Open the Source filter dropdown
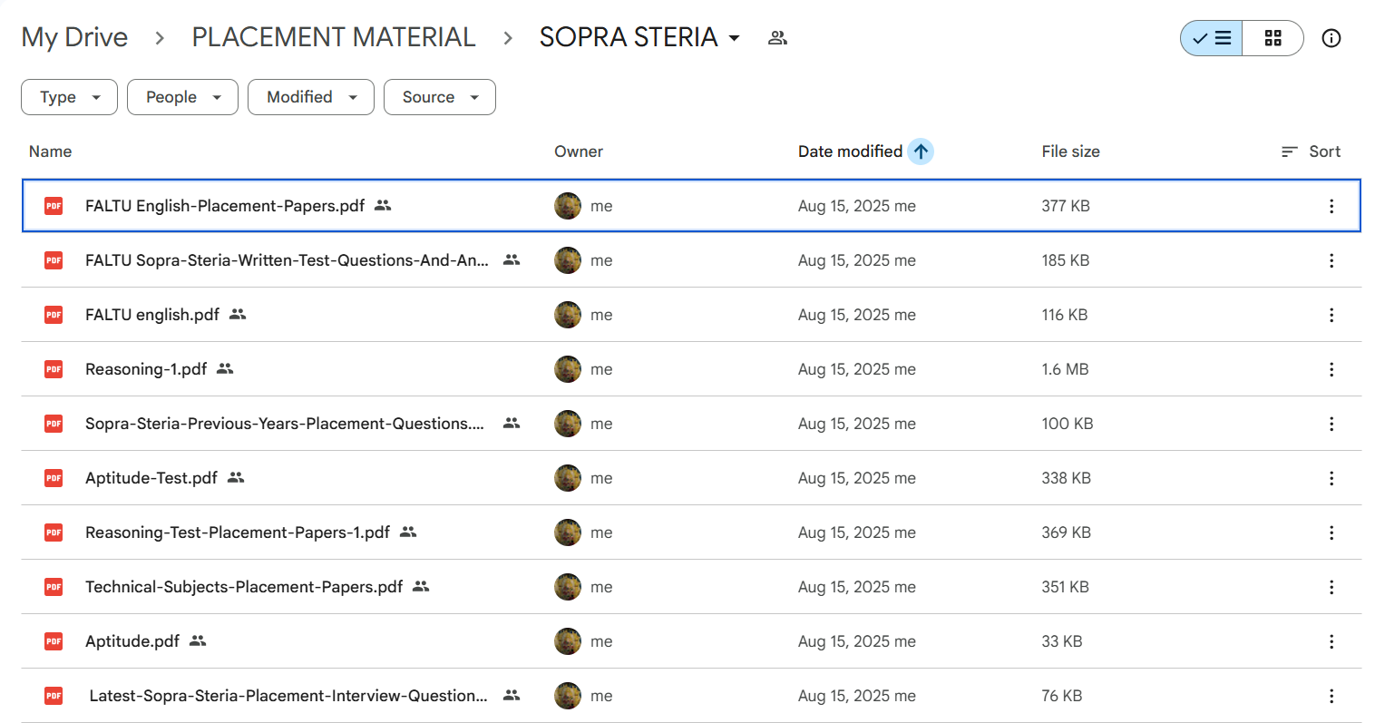Screen dimensions: 1375x723 tap(440, 97)
